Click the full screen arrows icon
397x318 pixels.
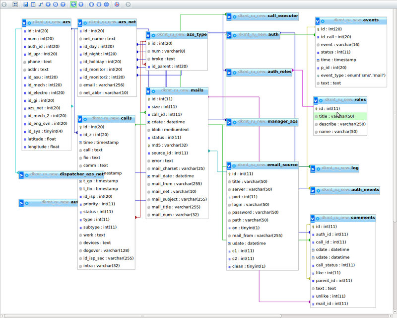coord(15,4)
